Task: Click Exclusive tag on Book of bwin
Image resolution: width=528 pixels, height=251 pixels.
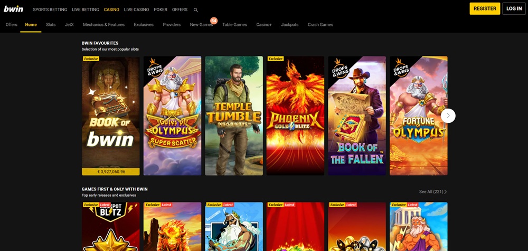Action: tap(91, 59)
